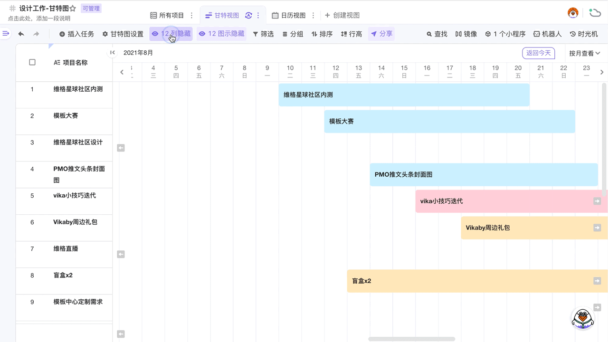Click 创建视图 to add view
The image size is (608, 342).
click(x=342, y=15)
